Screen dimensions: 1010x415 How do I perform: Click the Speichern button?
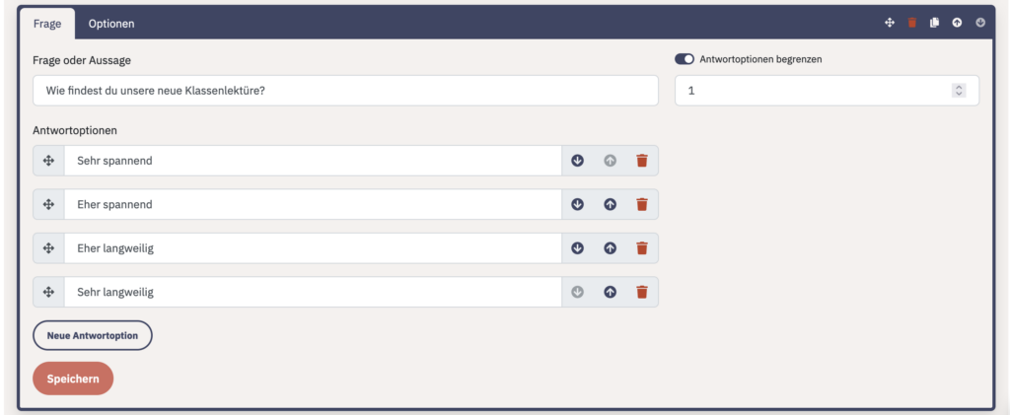(73, 379)
